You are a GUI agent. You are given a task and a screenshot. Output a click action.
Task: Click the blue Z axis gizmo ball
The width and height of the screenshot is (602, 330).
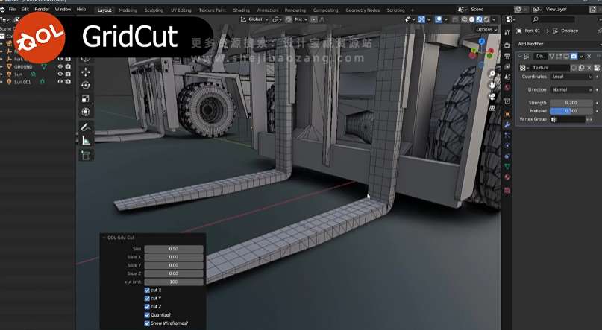tap(482, 41)
